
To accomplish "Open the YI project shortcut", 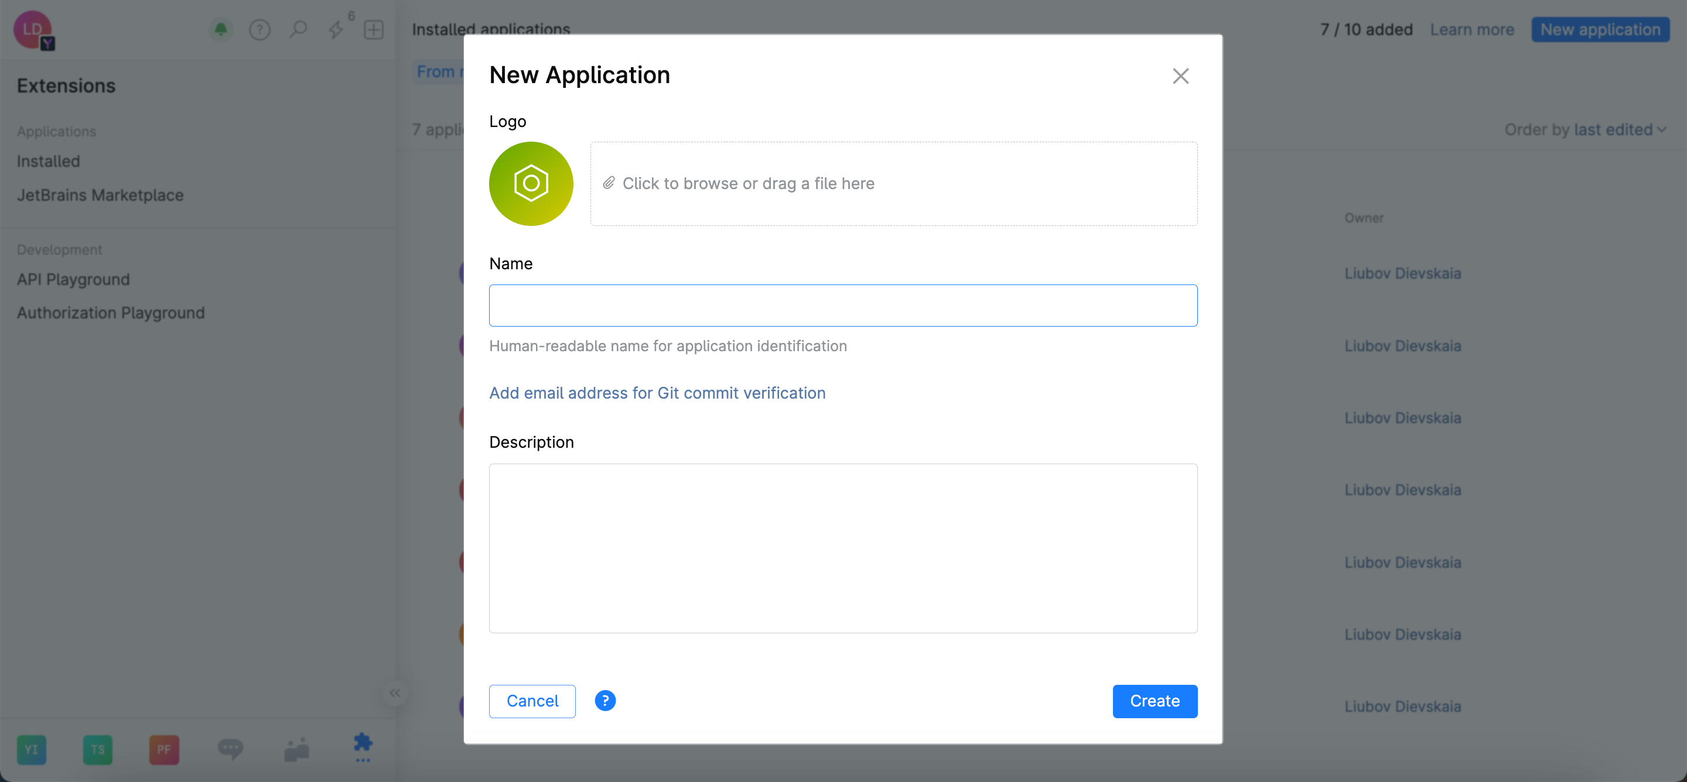I will (x=32, y=749).
